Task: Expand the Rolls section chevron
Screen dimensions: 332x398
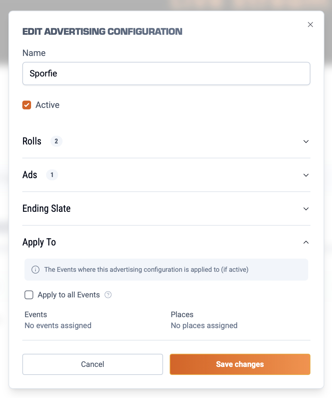Action: click(306, 142)
